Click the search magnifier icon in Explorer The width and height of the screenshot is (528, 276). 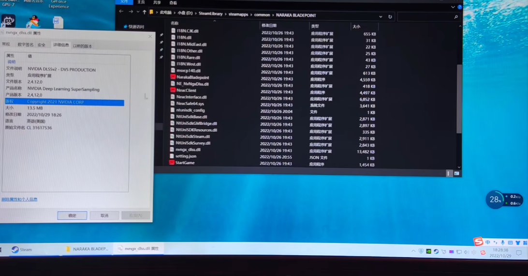pos(456,17)
